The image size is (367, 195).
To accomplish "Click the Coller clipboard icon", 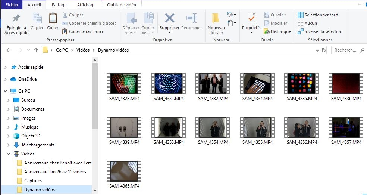I will coord(53,18).
